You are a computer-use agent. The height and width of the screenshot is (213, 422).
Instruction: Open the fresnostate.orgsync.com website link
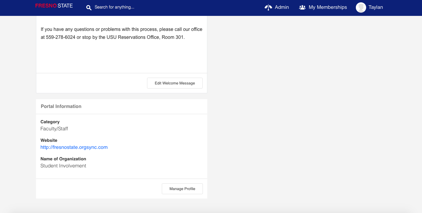[74, 147]
